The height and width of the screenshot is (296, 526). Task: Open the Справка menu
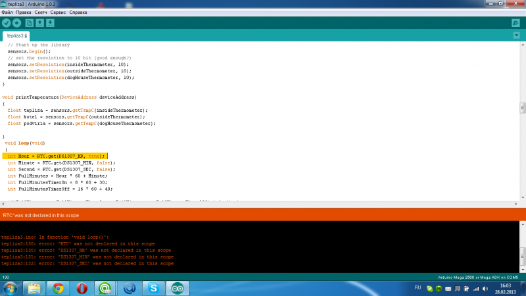[x=78, y=12]
